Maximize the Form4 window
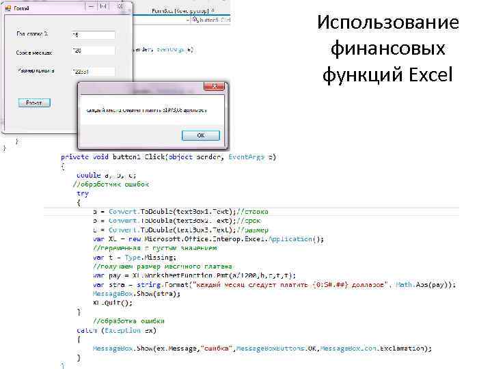The image size is (492, 369). (103, 7)
